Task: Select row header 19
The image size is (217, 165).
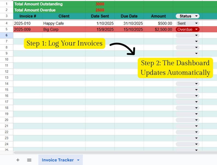Action: pyautogui.click(x=7, y=114)
